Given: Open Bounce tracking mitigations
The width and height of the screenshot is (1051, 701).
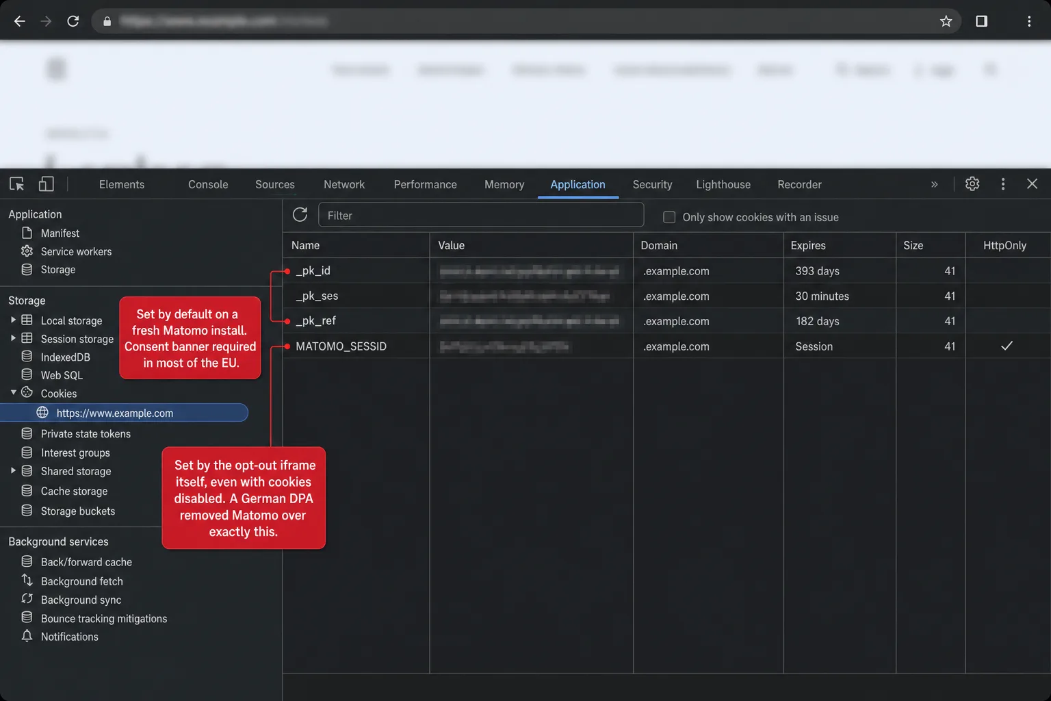Looking at the screenshot, I should tap(104, 619).
